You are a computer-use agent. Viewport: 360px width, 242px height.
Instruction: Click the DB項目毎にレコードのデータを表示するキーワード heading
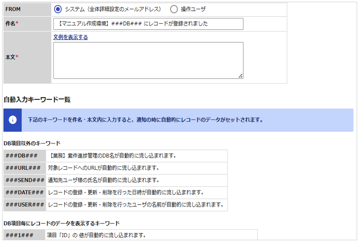[62, 223]
